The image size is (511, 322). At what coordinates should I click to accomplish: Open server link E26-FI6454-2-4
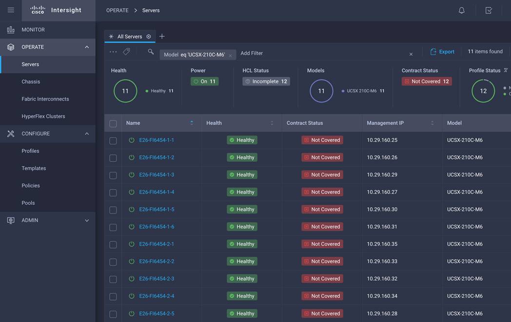(157, 296)
